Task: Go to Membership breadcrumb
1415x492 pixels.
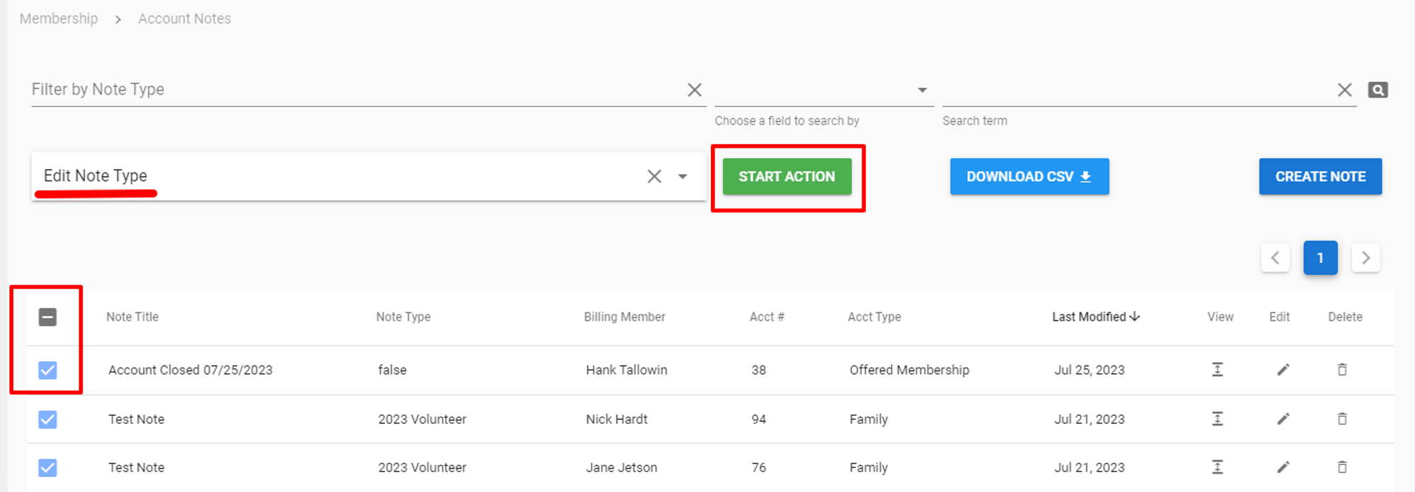Action: [x=59, y=19]
